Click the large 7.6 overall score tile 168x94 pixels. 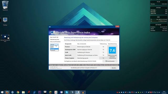pos(112,50)
